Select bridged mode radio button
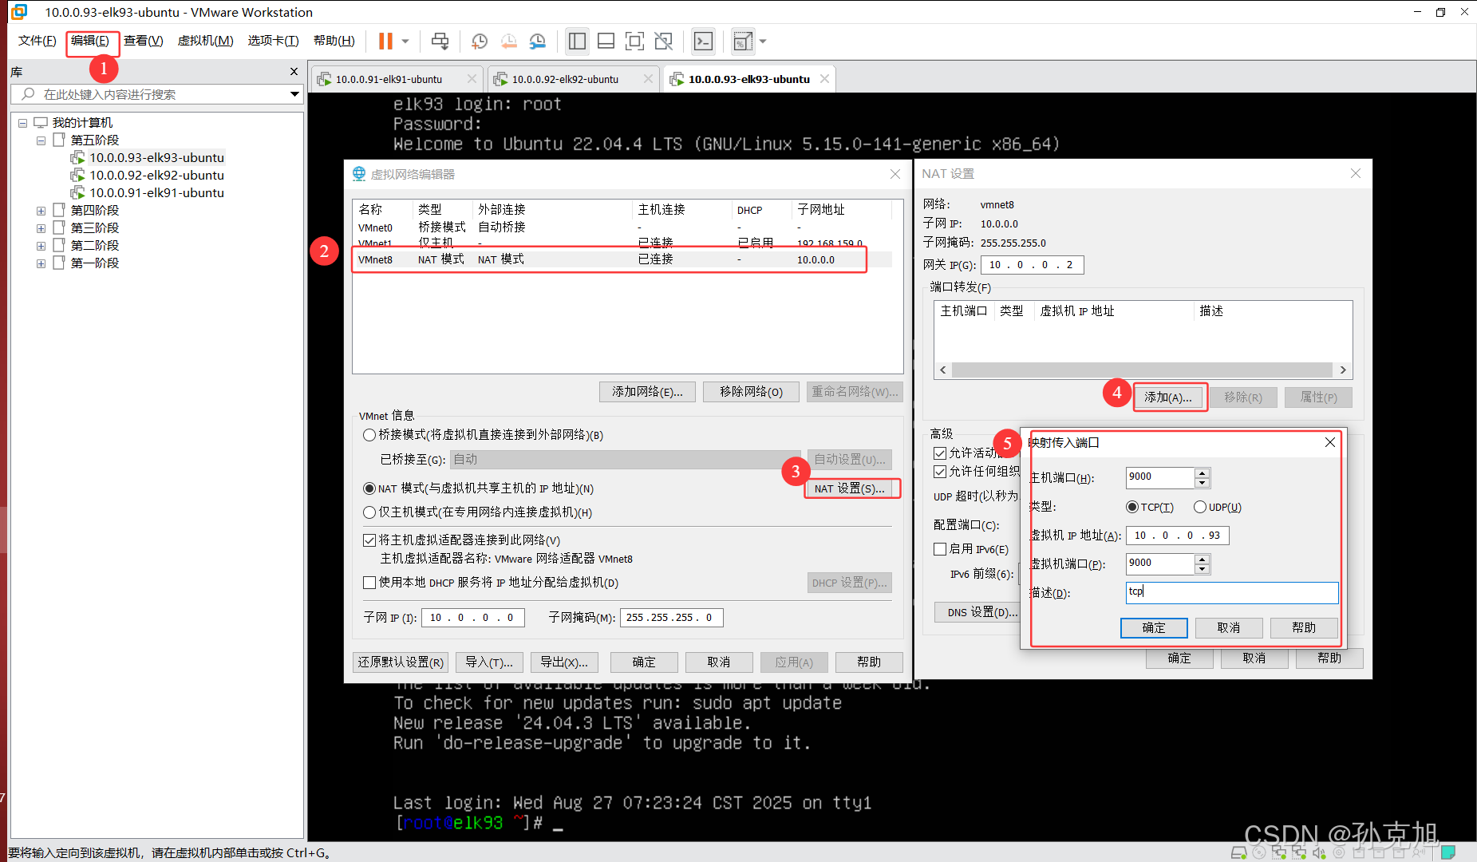This screenshot has width=1477, height=862. [369, 435]
